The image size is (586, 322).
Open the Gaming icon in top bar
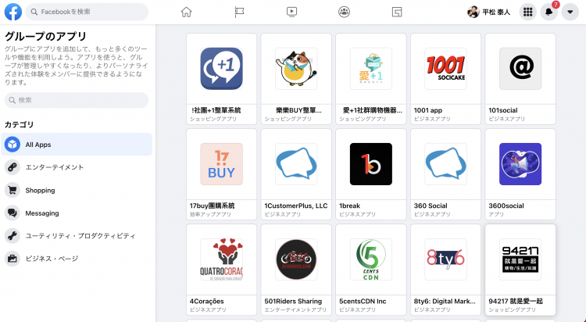(397, 12)
